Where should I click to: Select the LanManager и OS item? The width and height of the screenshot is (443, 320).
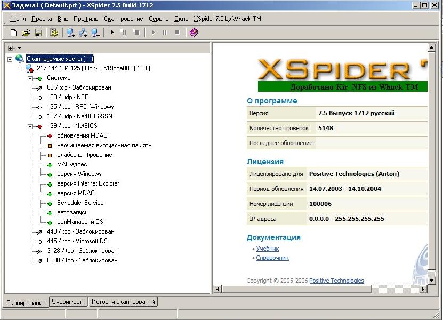[80, 222]
